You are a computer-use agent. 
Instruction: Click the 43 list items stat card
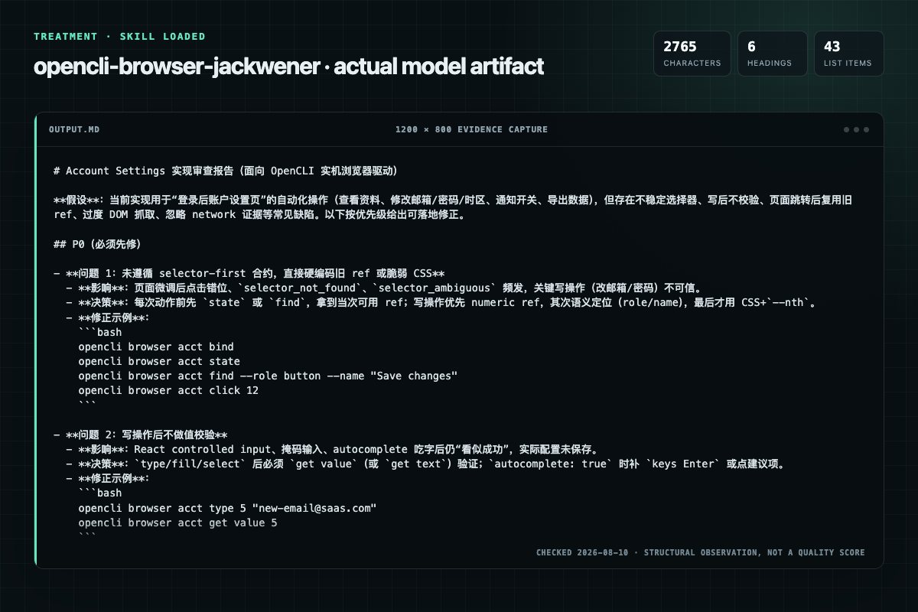click(x=848, y=54)
